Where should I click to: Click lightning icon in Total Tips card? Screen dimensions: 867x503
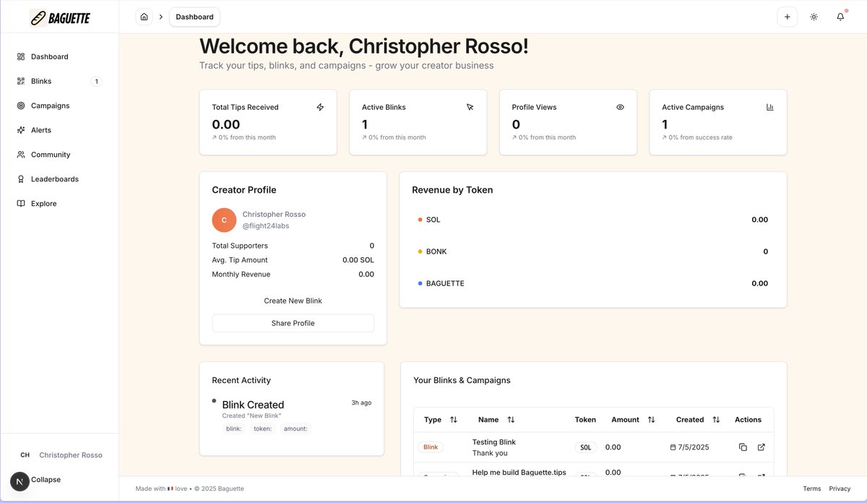[x=320, y=107]
